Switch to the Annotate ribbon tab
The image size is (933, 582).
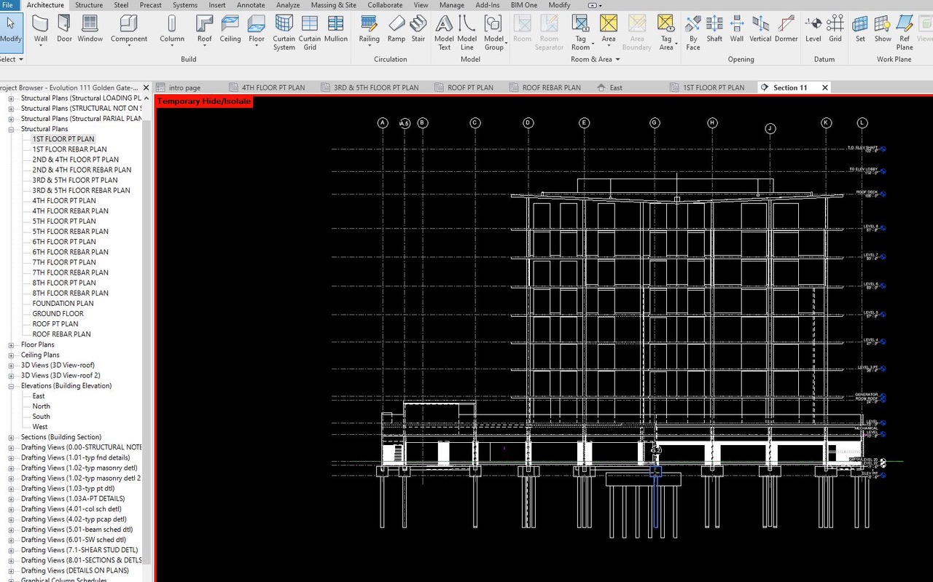point(251,5)
